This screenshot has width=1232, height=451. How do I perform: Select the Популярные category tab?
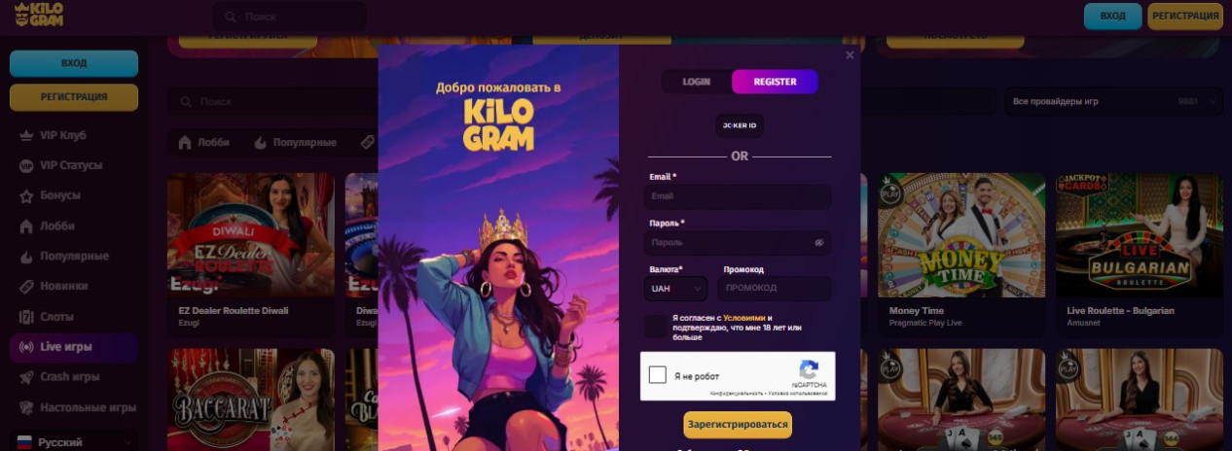point(295,142)
